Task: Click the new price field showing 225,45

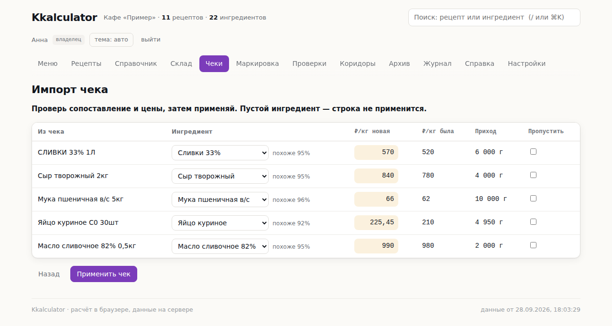Action: click(x=376, y=222)
